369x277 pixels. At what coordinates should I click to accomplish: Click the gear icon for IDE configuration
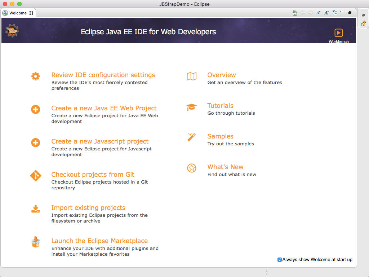[x=36, y=76]
